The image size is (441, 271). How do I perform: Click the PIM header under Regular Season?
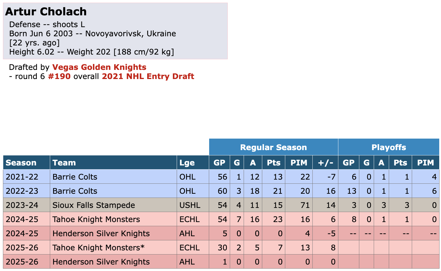299,163
